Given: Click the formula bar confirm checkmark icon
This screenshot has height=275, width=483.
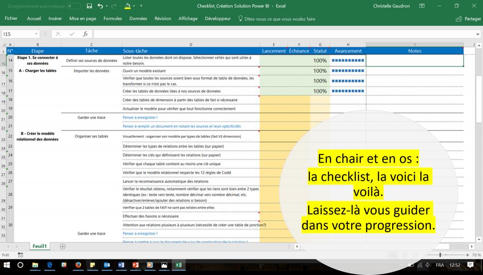Looking at the screenshot, I should tap(72, 34).
